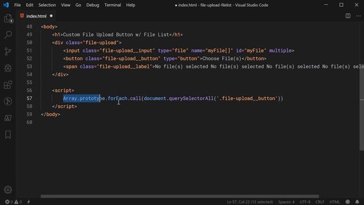Click the vertical editor scrollbar

[362, 109]
